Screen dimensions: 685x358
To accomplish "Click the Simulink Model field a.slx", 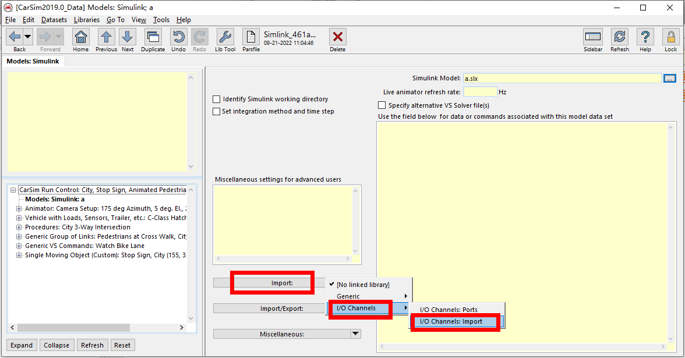I will point(562,79).
